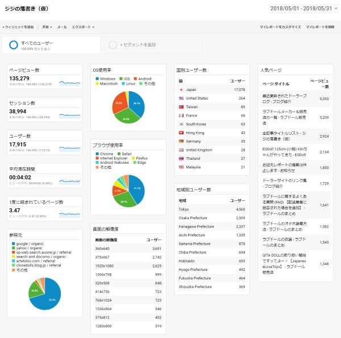This screenshot has width=341, height=338.
Task: Expand the Share (共有) dropdown menu
Action: tap(47, 27)
